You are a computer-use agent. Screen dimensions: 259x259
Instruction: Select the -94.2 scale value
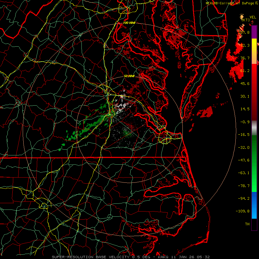click(x=244, y=198)
